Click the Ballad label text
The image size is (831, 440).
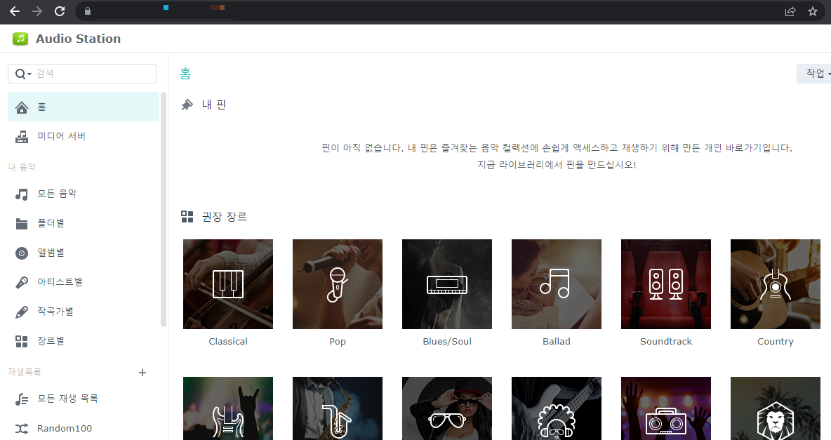[557, 341]
